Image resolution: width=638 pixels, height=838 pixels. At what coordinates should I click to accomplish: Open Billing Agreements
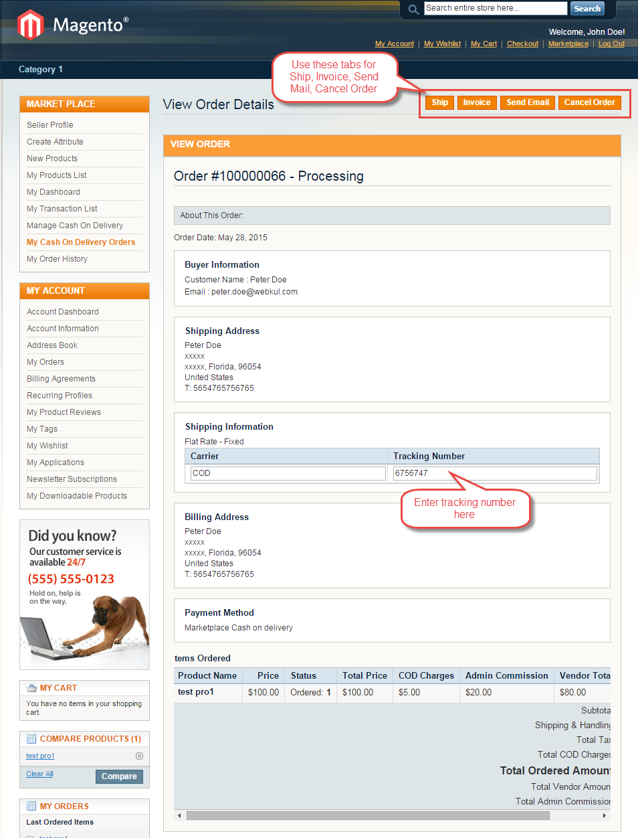[61, 379]
